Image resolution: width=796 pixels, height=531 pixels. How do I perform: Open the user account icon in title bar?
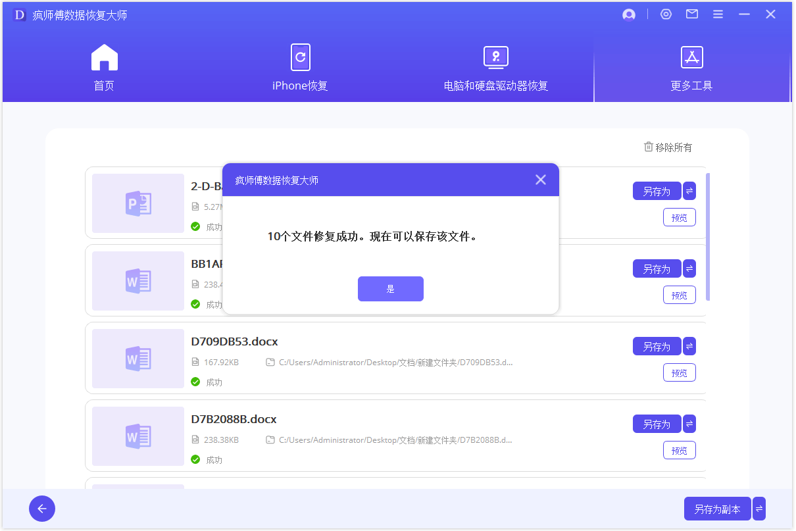(x=629, y=14)
